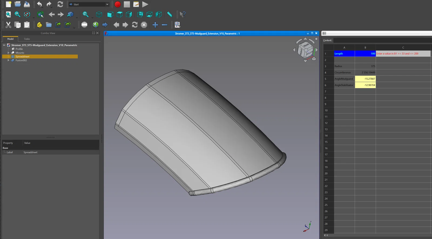Click the Fit Selection zoom icon

pos(18,14)
